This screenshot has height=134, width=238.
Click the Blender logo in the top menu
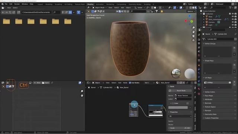click(3, 4)
